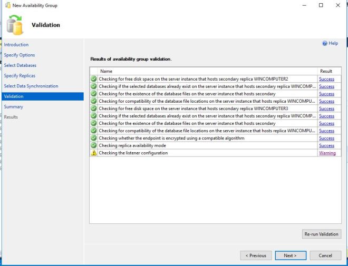Open the Summary page in sidebar
This screenshot has height=266, width=348.
click(14, 107)
